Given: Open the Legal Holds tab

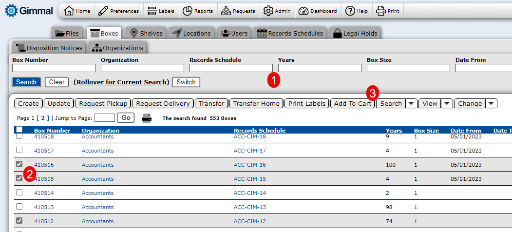Looking at the screenshot, I should tap(355, 33).
